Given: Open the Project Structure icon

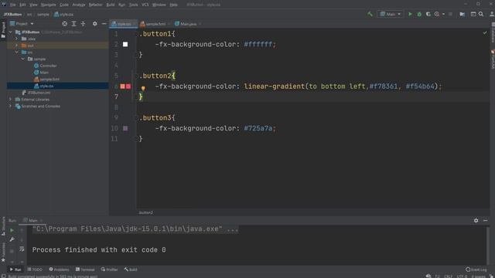Looking at the screenshot, I should click(463, 14).
